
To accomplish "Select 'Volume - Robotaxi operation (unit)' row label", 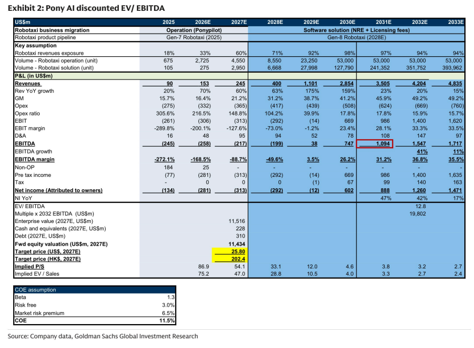I will (56, 60).
